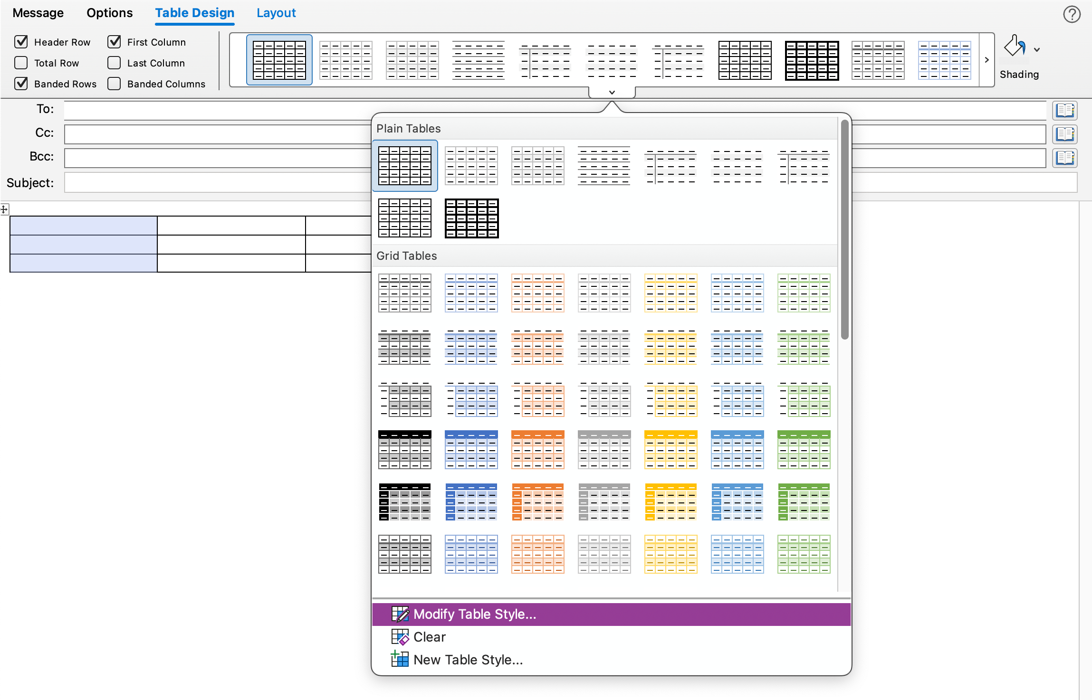Choose green header Grid Table style in fourth row

point(804,450)
